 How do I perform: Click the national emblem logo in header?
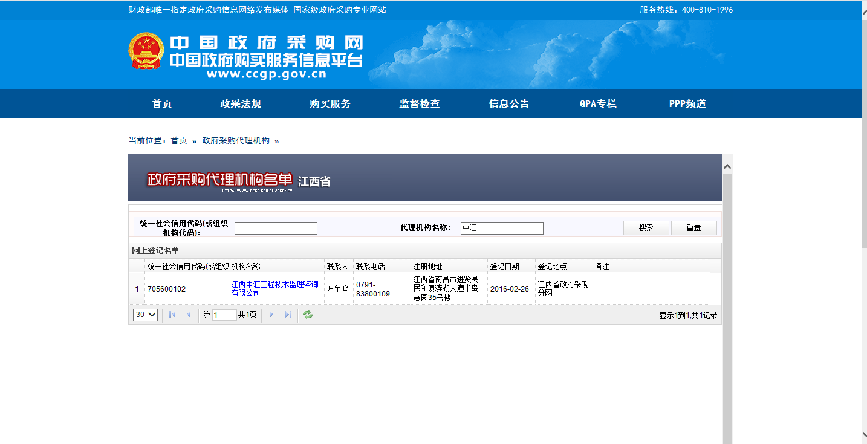tap(146, 51)
